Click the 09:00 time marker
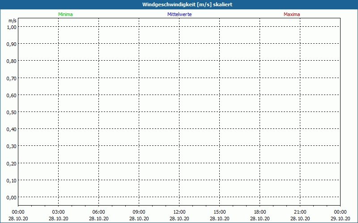 tap(139, 212)
